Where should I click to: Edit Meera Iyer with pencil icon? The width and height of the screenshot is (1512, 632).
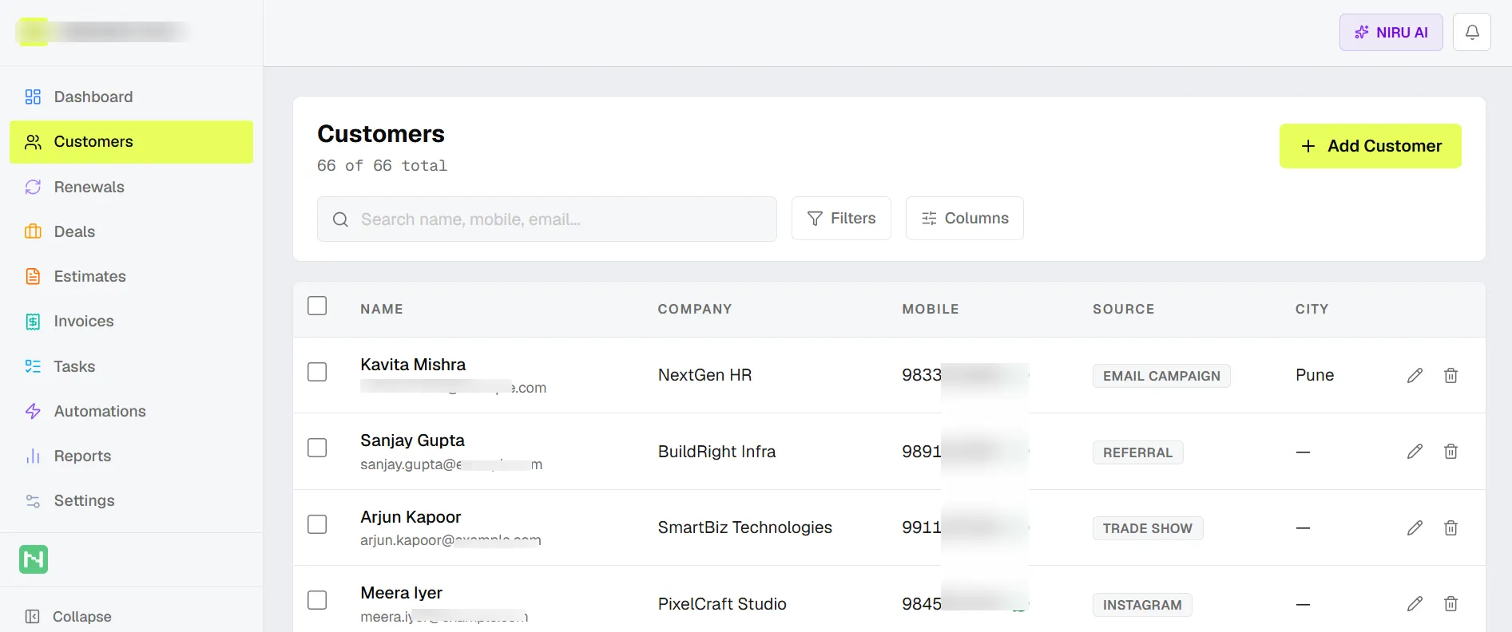[1415, 604]
